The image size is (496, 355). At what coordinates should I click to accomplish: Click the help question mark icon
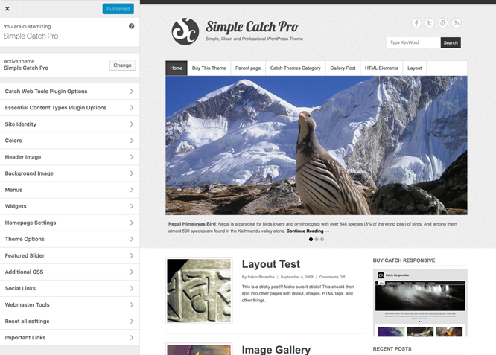132,26
